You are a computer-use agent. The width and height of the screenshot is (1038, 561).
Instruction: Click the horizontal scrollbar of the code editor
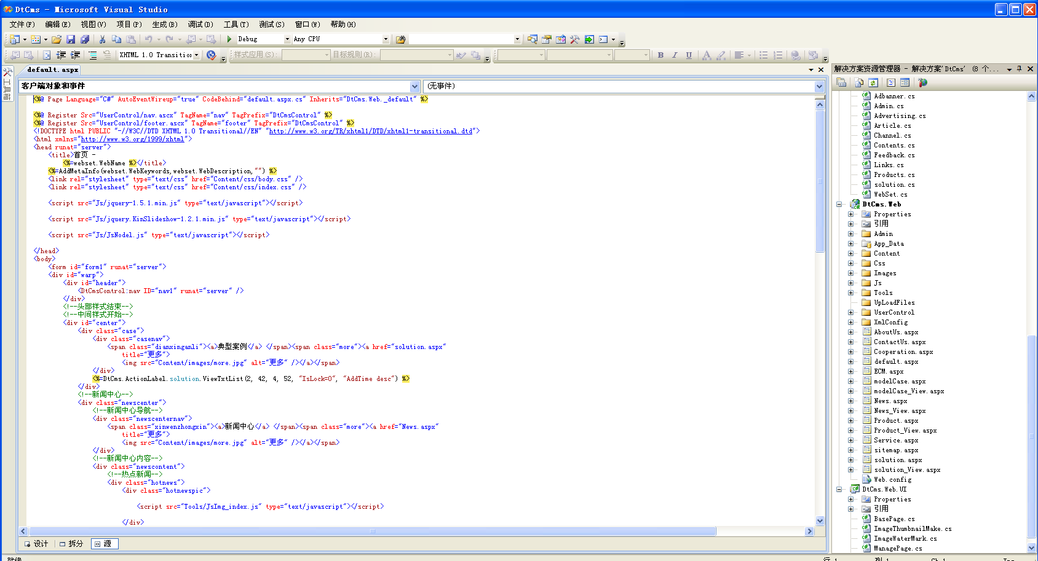coord(372,532)
